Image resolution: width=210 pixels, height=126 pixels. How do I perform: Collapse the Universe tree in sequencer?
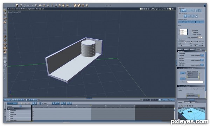(x=8, y=109)
